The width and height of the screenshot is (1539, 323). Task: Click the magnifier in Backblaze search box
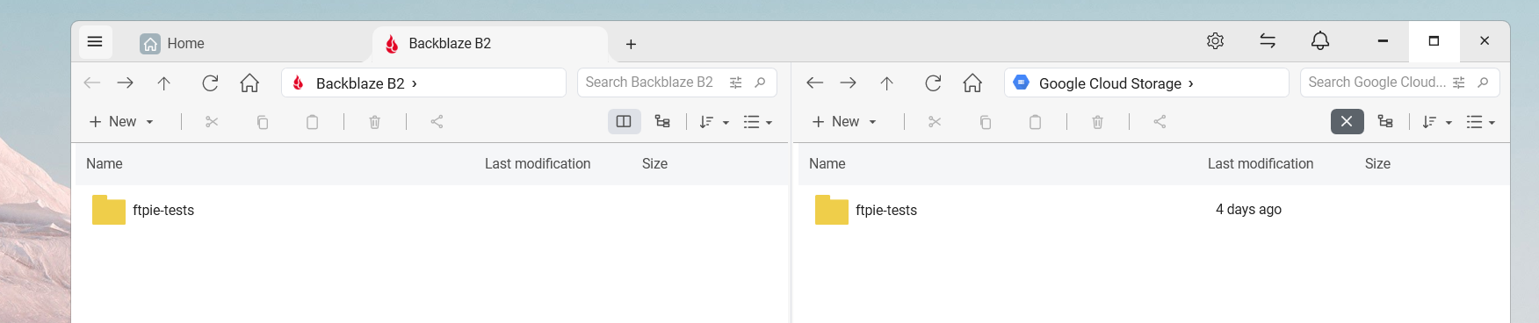coord(761,83)
